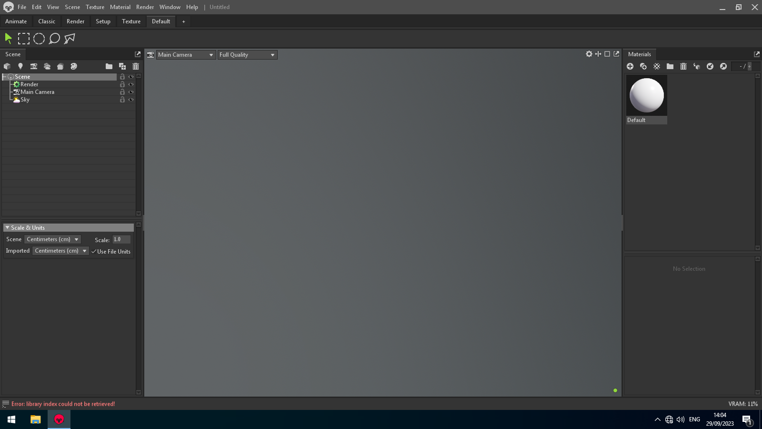
Task: Click the checkered sphere material icon
Action: click(x=657, y=66)
